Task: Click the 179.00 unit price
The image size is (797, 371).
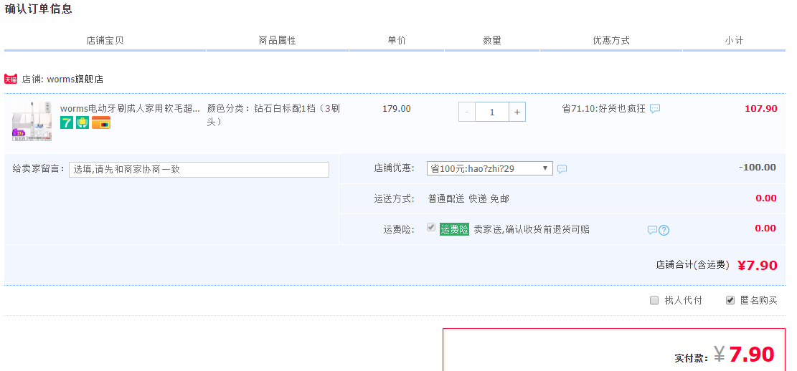Action: coord(397,109)
